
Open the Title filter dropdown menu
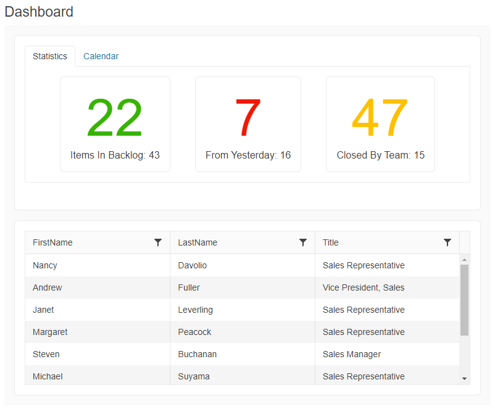coord(447,242)
